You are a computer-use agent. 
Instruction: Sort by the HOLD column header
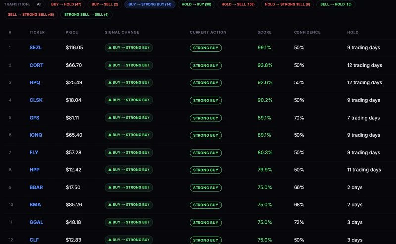[x=353, y=32]
